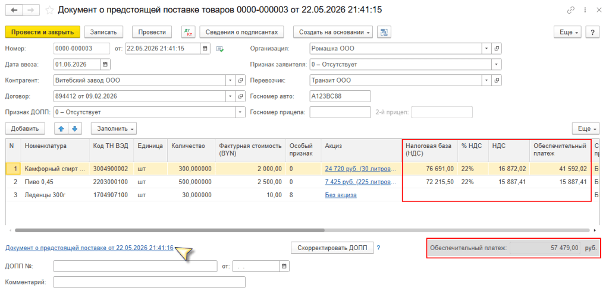Open document structure icon after Создать на основании
The image size is (609, 294).
point(384,32)
